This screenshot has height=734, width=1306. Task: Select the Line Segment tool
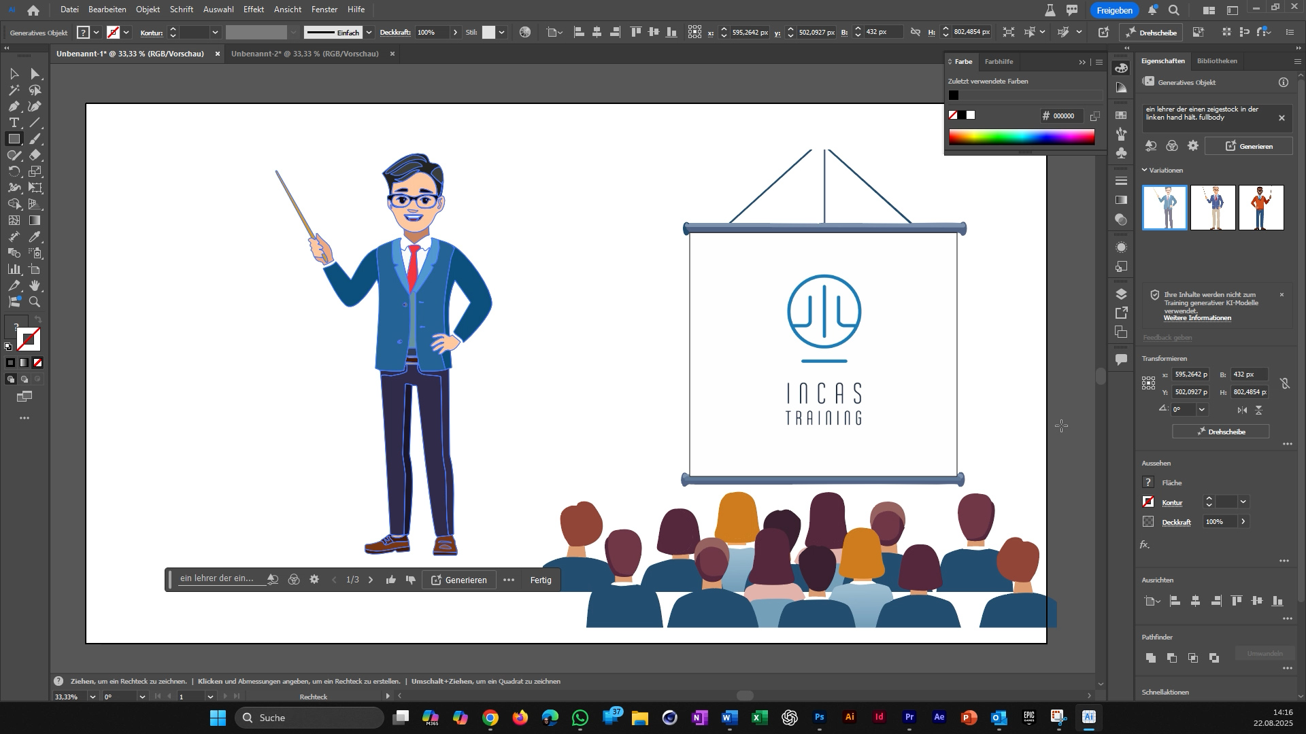[35, 122]
